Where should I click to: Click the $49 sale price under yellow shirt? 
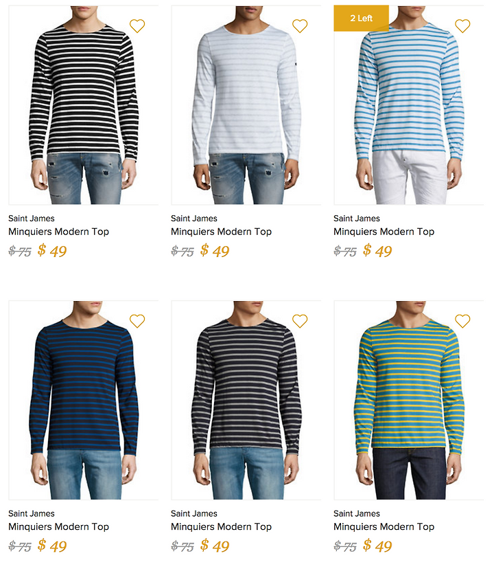[x=377, y=546]
